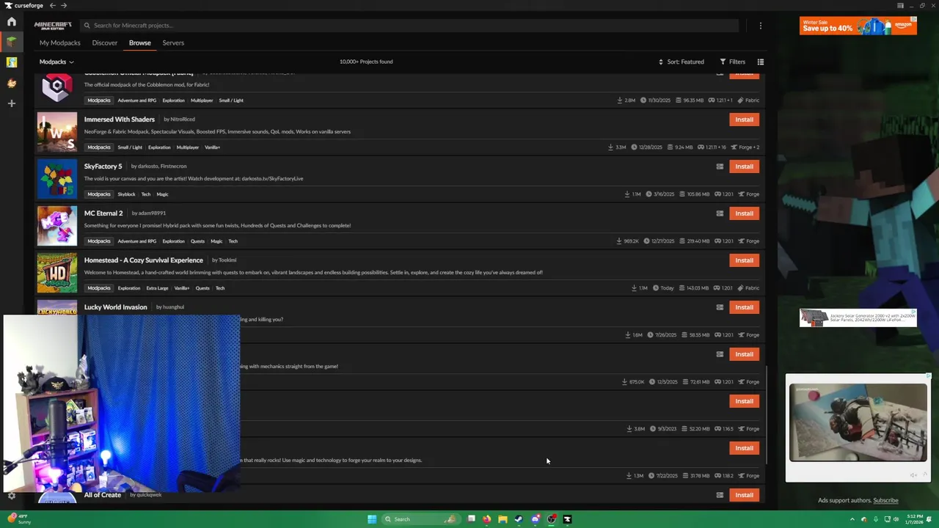Click Magic tag on SkyFactory 5
939x528 pixels.
(163, 194)
